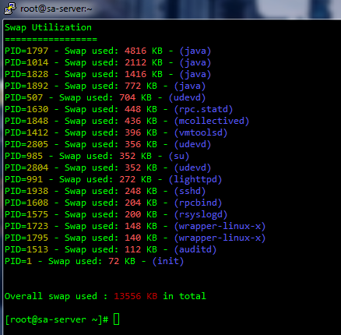This screenshot has width=341, height=335.
Task: Click the Swap Utilization heading text
Action: click(48, 27)
